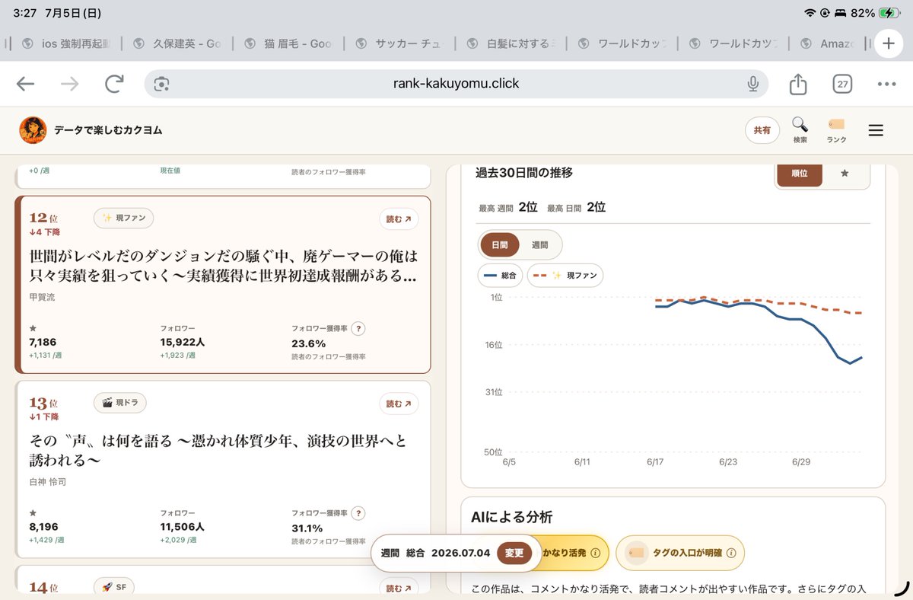
Task: Open the browser three-dot menu
Action: [887, 84]
